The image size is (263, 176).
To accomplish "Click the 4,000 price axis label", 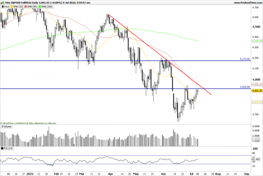I will click(x=256, y=79).
